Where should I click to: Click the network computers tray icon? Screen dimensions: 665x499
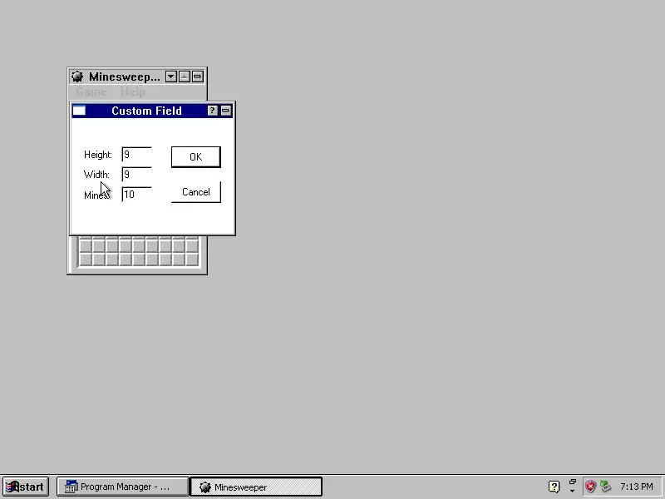[x=605, y=487]
